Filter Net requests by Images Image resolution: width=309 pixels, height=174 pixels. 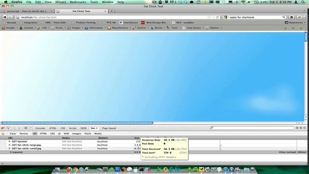coord(77,133)
